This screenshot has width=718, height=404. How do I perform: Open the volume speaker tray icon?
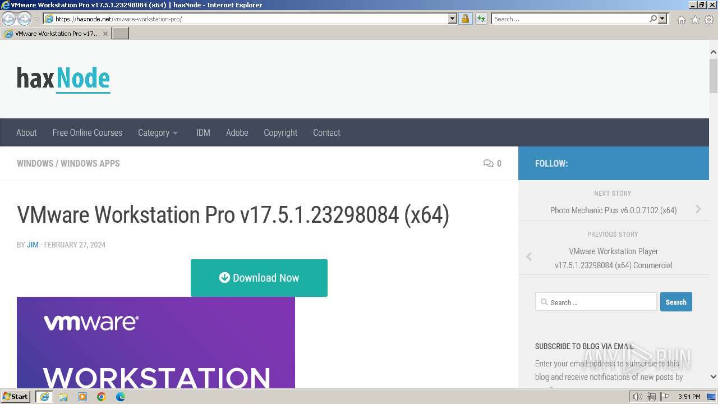[x=638, y=397]
